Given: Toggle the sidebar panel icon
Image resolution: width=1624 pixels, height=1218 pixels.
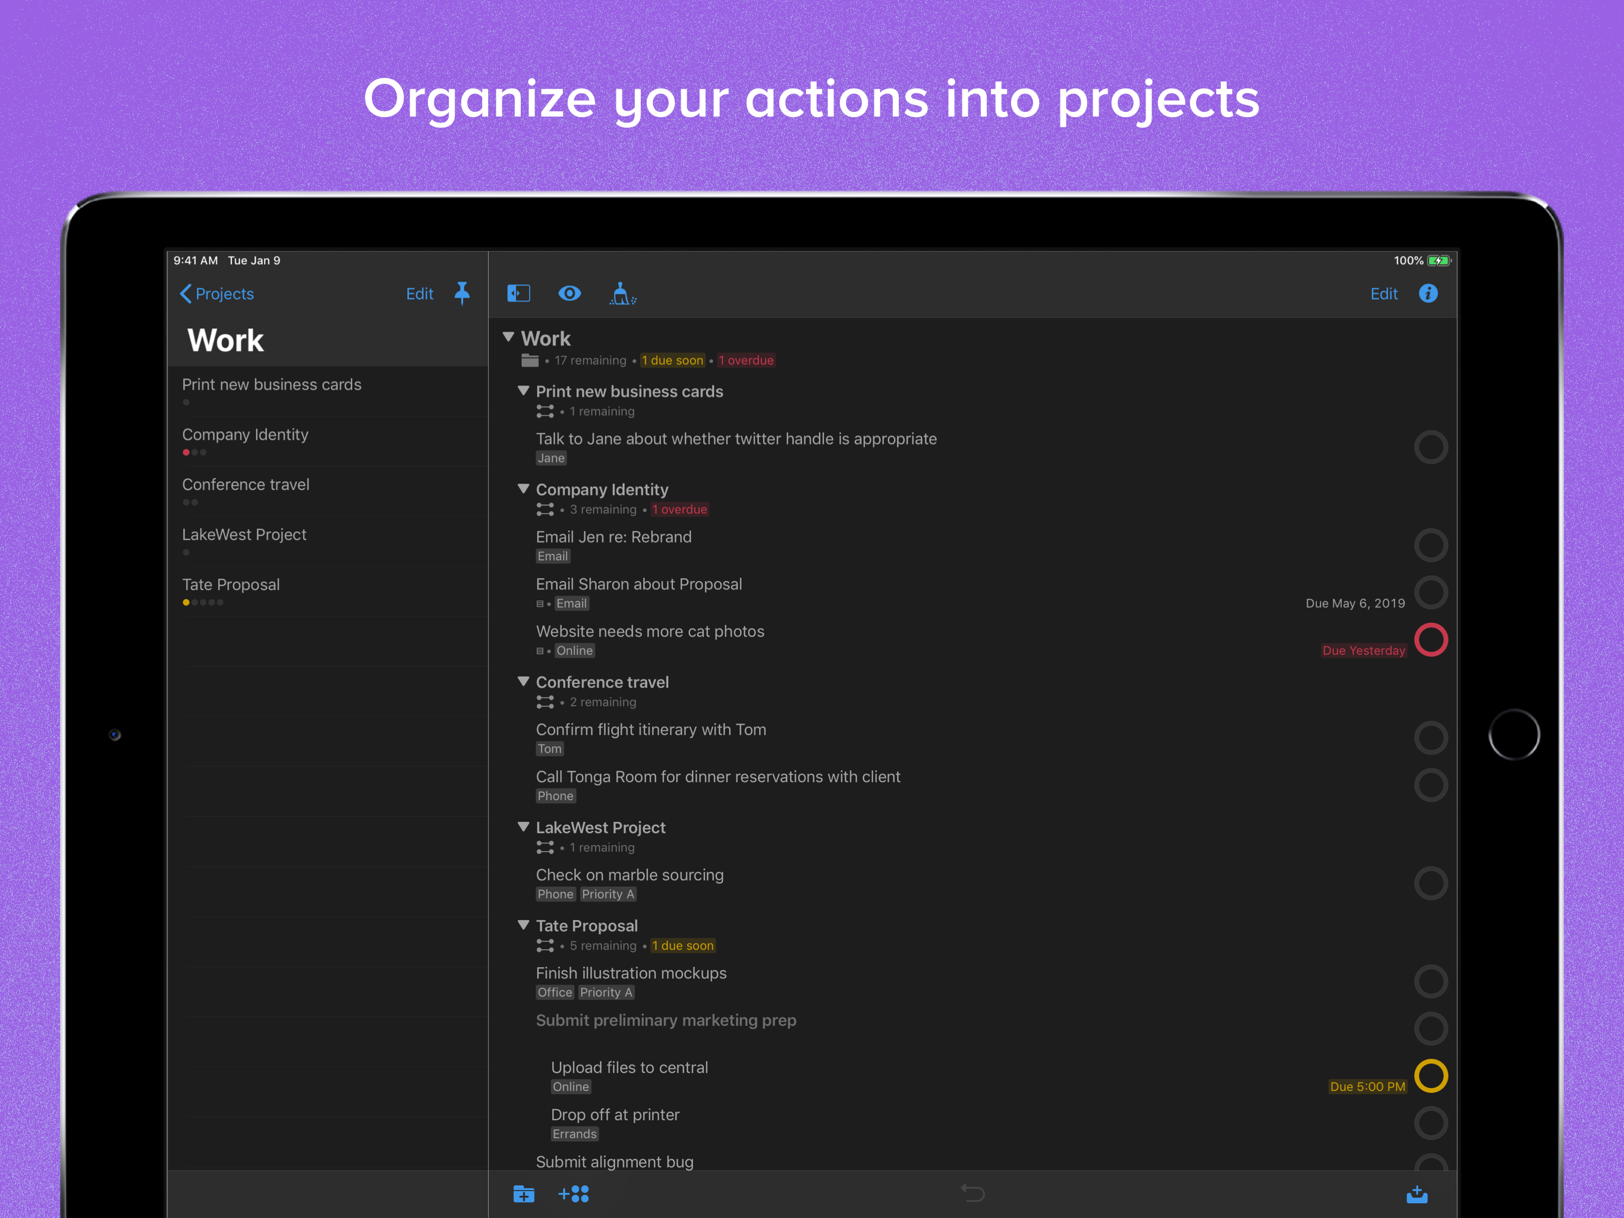Looking at the screenshot, I should (518, 294).
